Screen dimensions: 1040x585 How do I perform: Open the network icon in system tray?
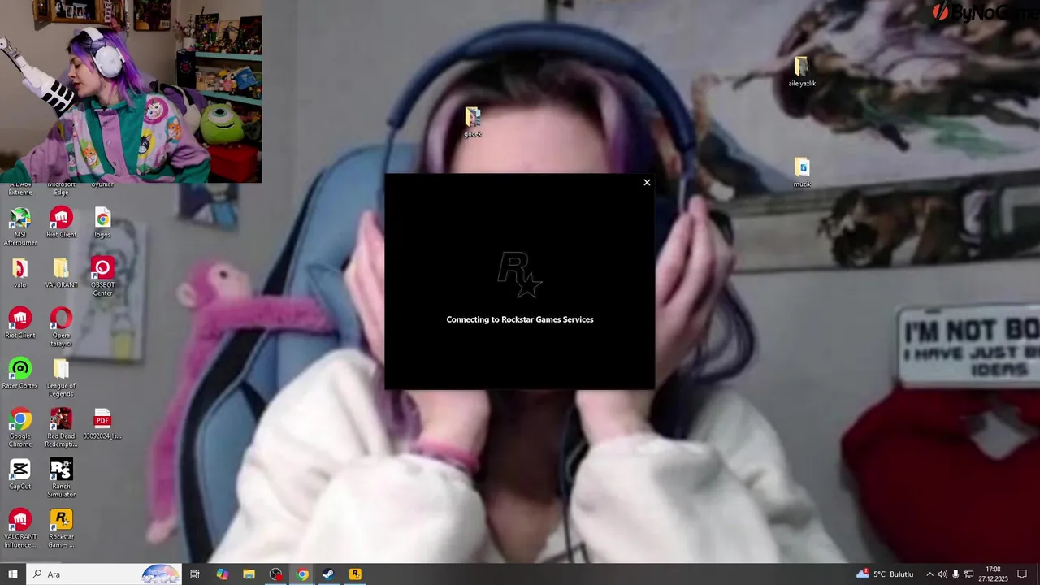coord(969,574)
